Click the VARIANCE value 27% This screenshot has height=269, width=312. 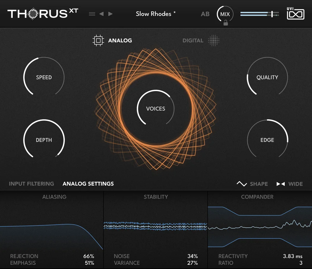pos(193,263)
